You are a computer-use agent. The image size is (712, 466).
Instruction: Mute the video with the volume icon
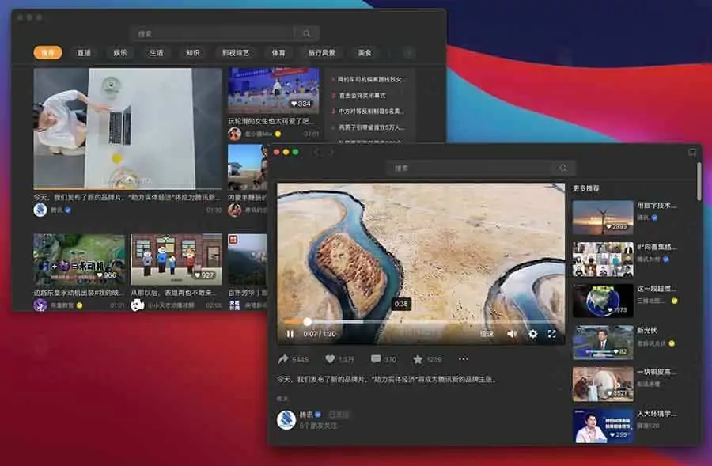(x=511, y=334)
